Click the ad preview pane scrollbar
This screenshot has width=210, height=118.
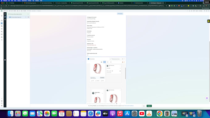coord(125,73)
